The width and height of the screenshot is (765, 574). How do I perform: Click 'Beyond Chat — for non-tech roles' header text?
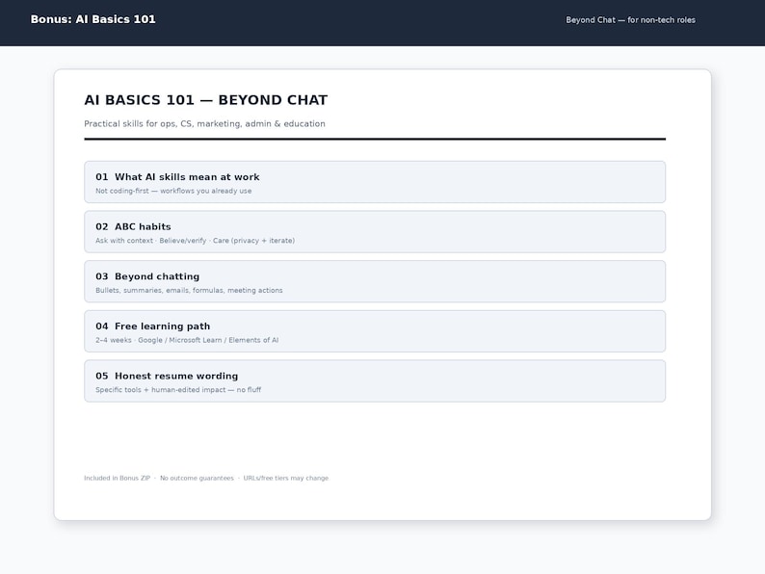coord(630,20)
